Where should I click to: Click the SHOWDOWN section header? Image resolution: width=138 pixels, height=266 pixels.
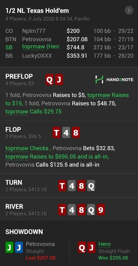[x=24, y=232]
